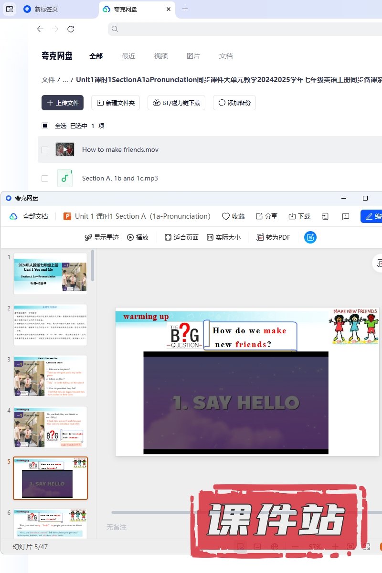Screen dimensions: 382x573
Task: Toggle the 全选 select all checkbox
Action: coord(45,126)
